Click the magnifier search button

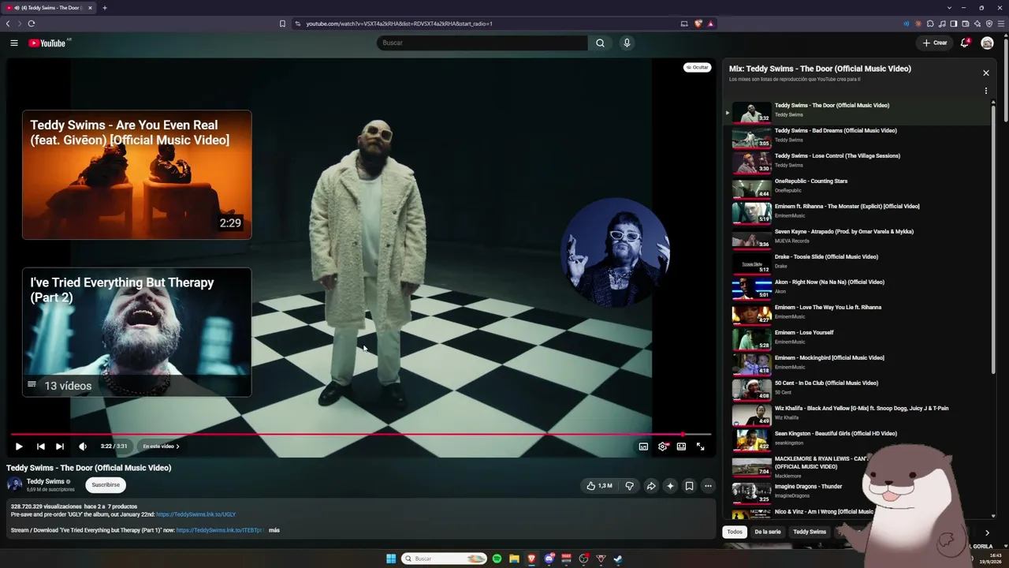pyautogui.click(x=600, y=43)
